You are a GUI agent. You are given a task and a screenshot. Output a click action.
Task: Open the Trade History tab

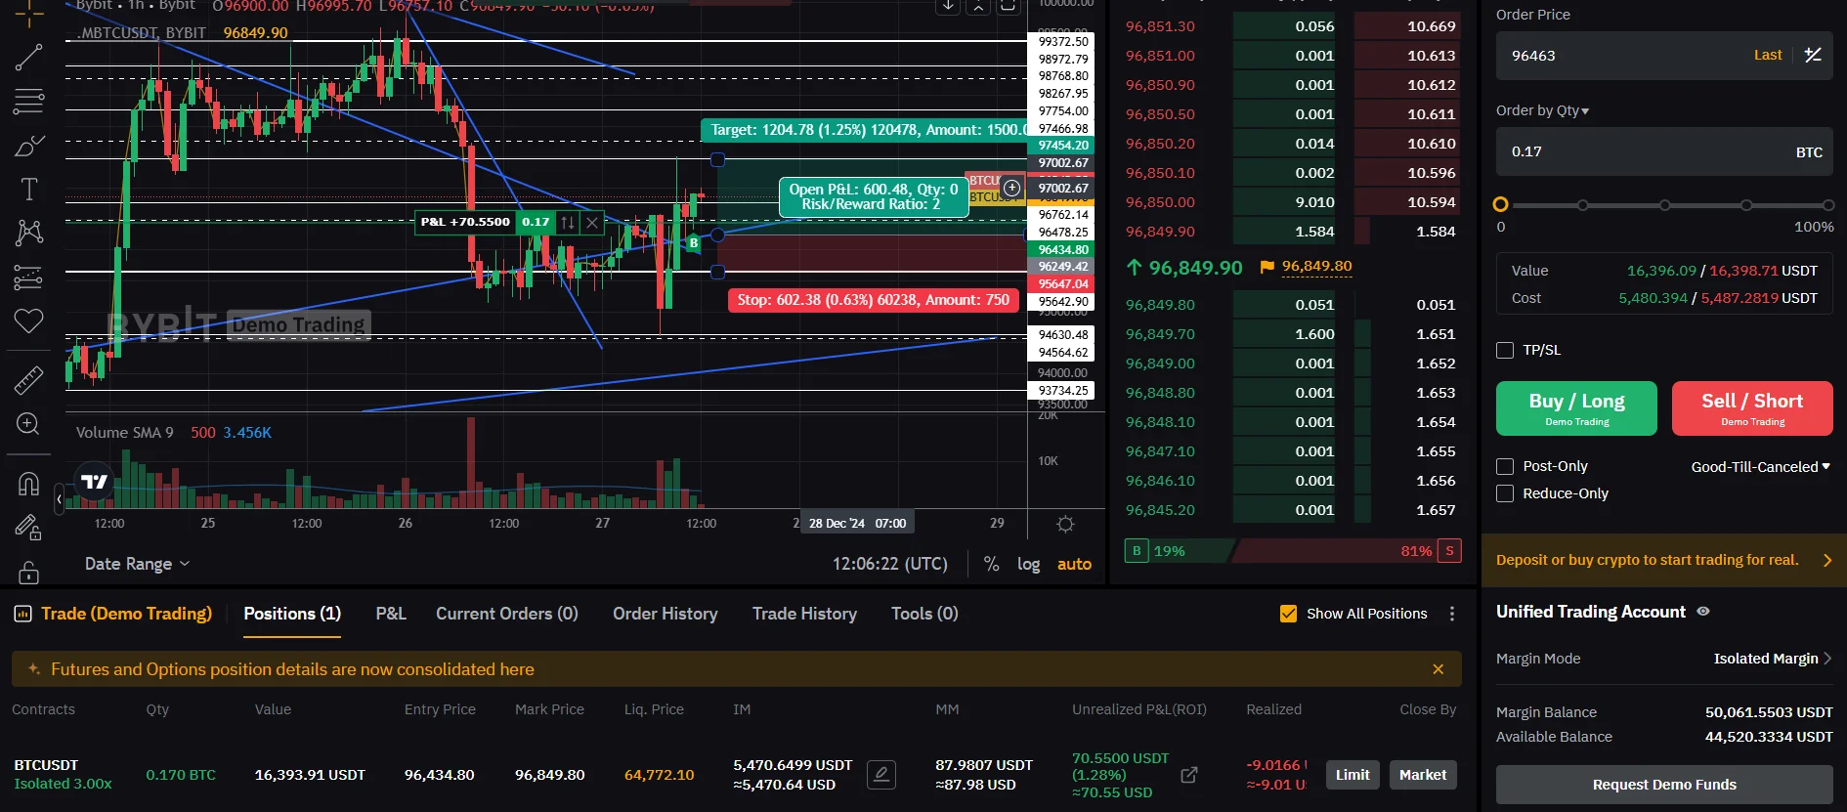point(804,614)
